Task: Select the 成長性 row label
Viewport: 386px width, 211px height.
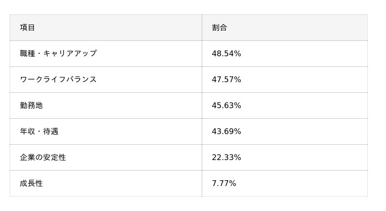Action: [31, 183]
